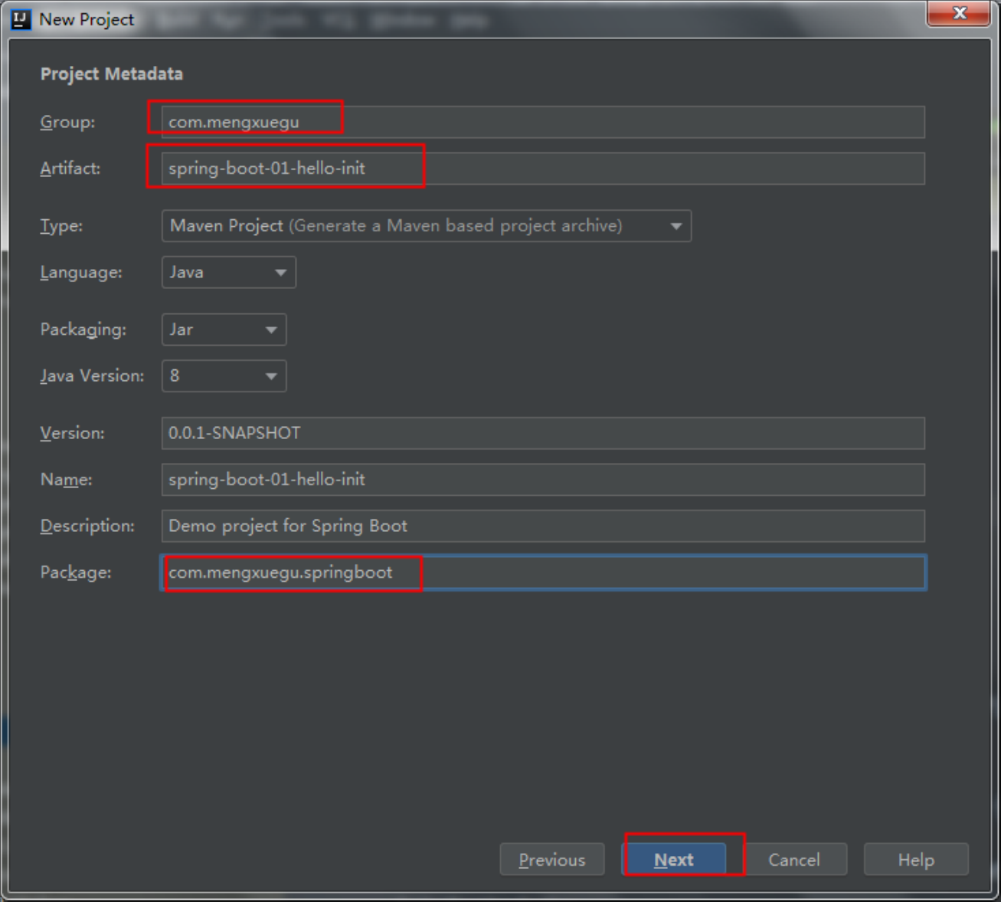This screenshot has height=902, width=1001.
Task: Cancel the new project wizard
Action: click(x=794, y=860)
